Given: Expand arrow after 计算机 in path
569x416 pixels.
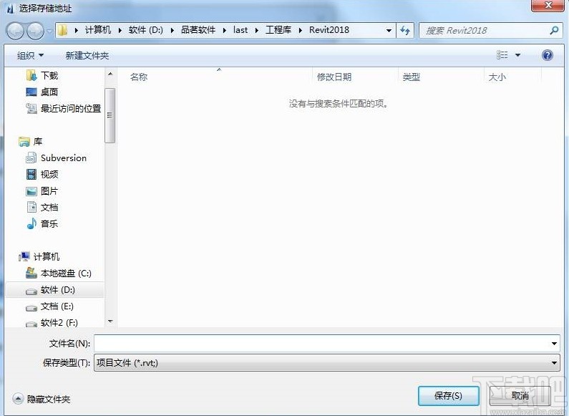Looking at the screenshot, I should [120, 30].
